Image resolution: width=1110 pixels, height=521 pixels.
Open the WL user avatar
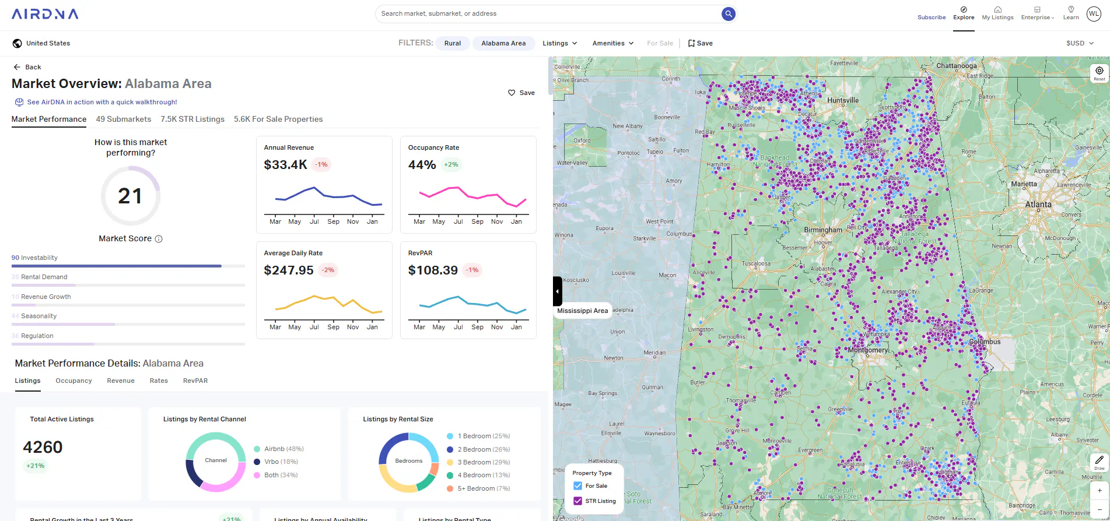point(1094,13)
